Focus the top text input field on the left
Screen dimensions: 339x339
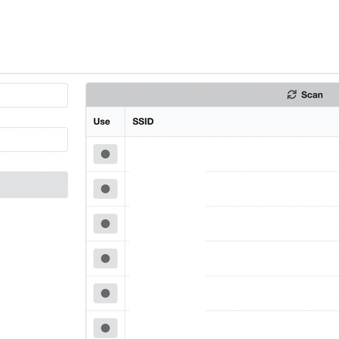click(x=34, y=95)
